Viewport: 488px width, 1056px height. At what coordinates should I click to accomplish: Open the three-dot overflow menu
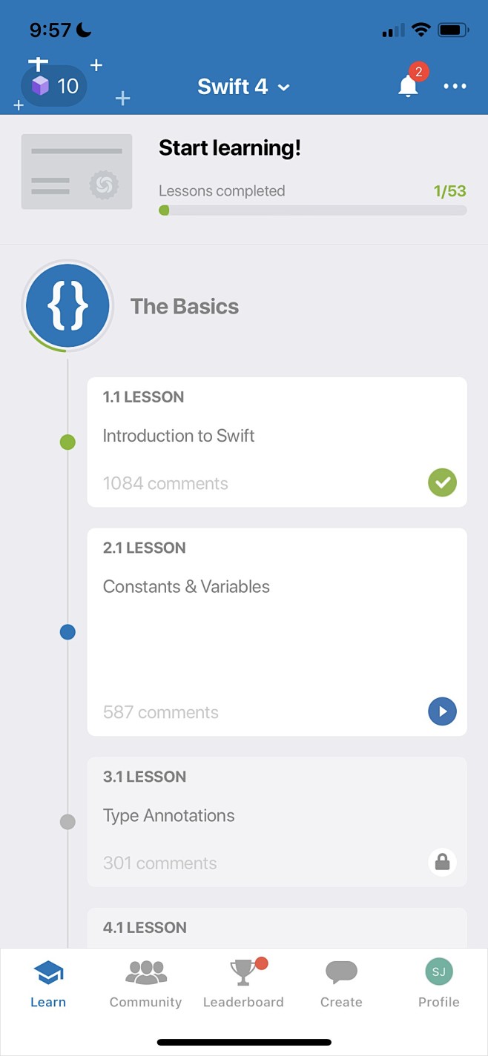(455, 86)
